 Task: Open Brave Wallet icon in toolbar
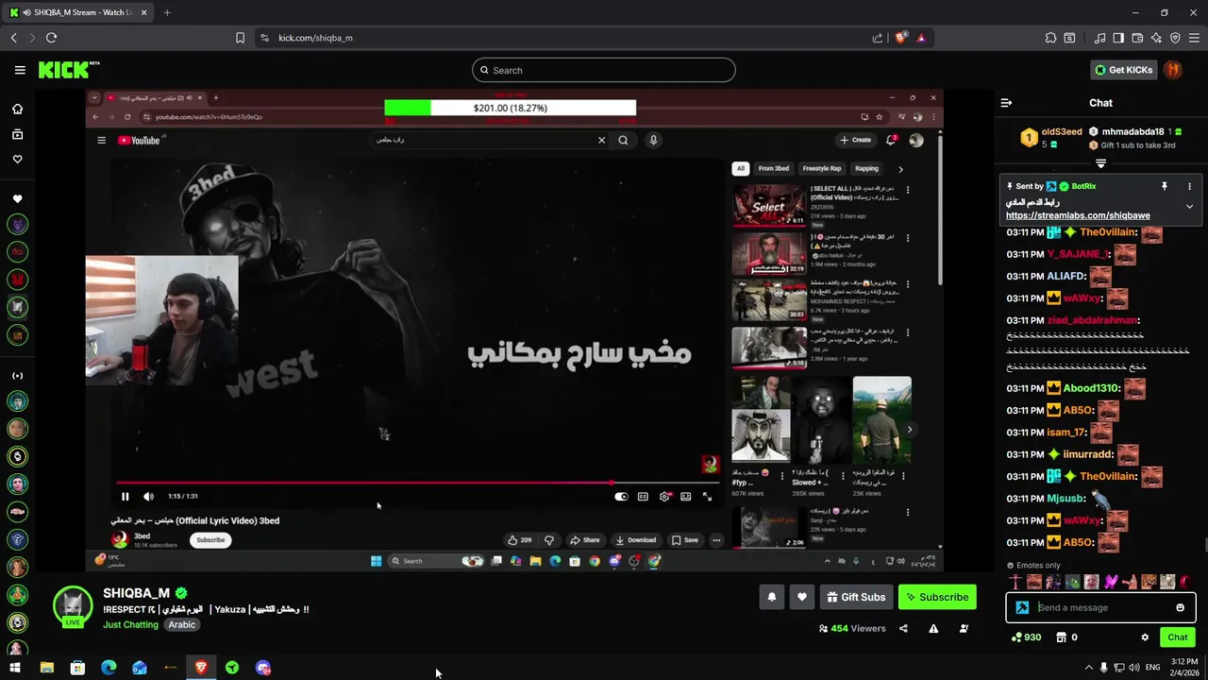pyautogui.click(x=1137, y=38)
